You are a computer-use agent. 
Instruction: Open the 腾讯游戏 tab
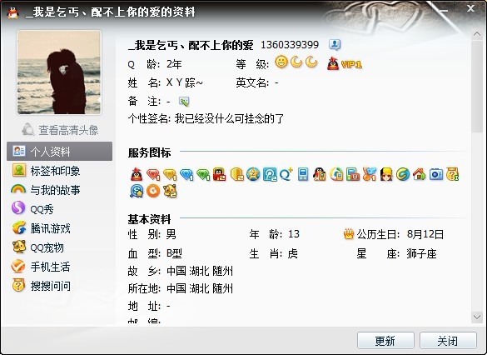coord(59,228)
